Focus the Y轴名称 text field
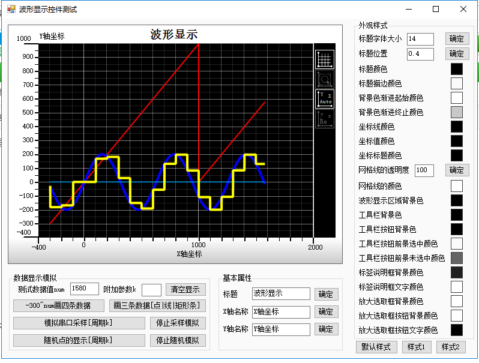Image resolution: width=479 pixels, height=363 pixels. tap(281, 329)
